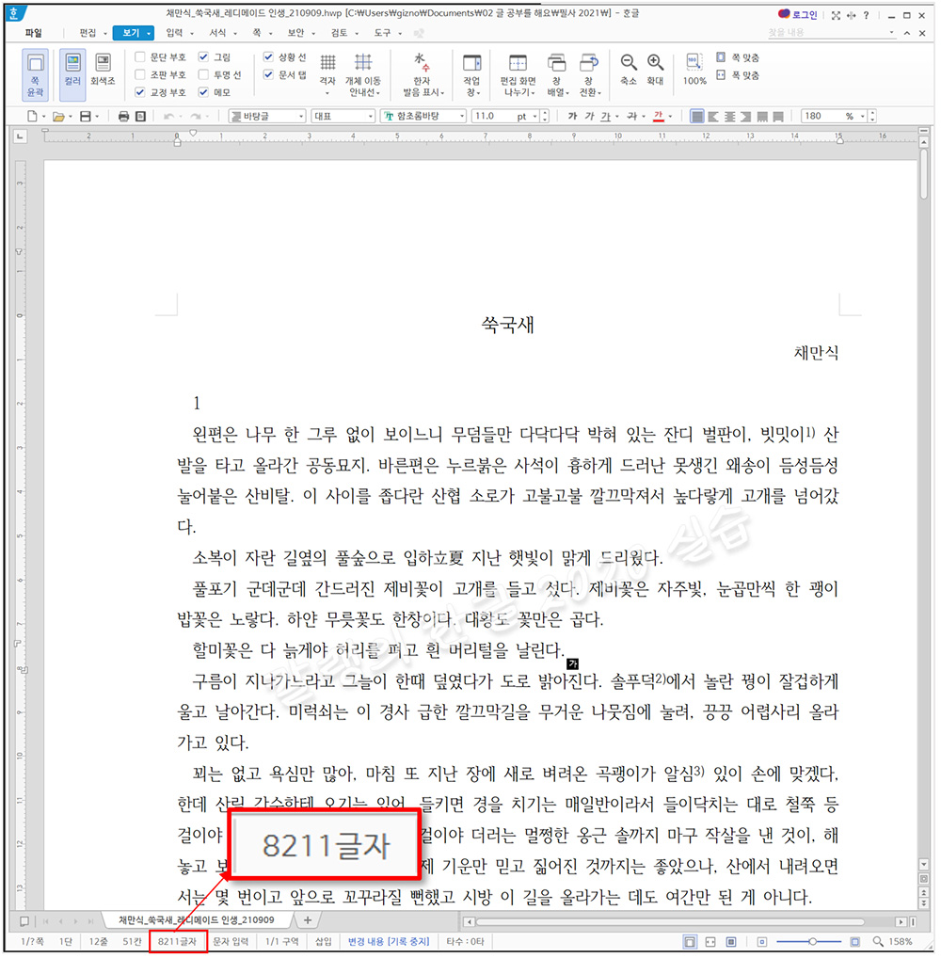Click the red font color 가 icon
This screenshot has width=941, height=958.
click(x=658, y=116)
